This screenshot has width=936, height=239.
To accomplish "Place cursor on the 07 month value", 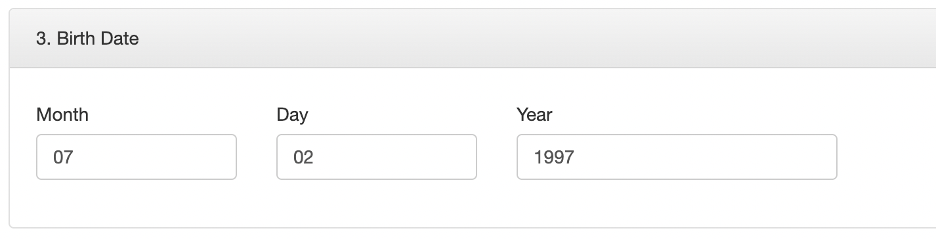I will [62, 158].
